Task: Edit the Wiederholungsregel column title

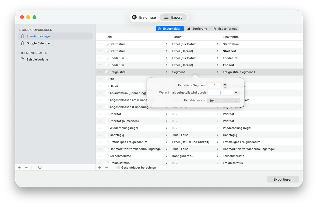Action: click(237, 128)
